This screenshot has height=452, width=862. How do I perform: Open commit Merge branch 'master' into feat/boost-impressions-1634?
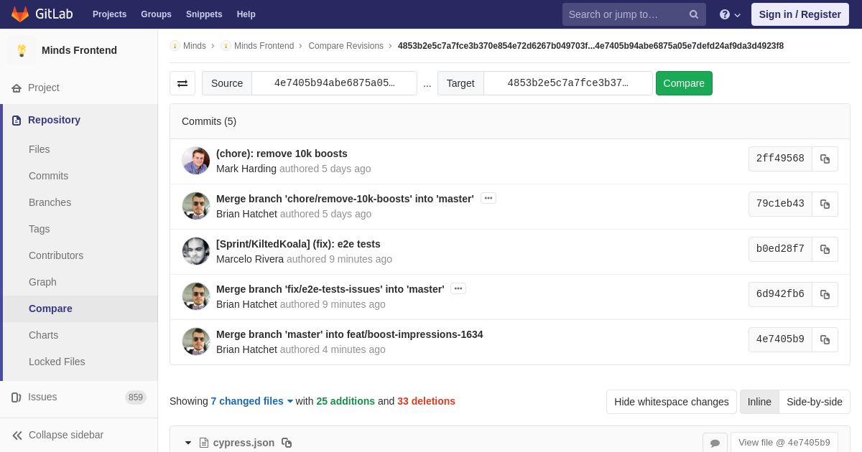point(350,334)
